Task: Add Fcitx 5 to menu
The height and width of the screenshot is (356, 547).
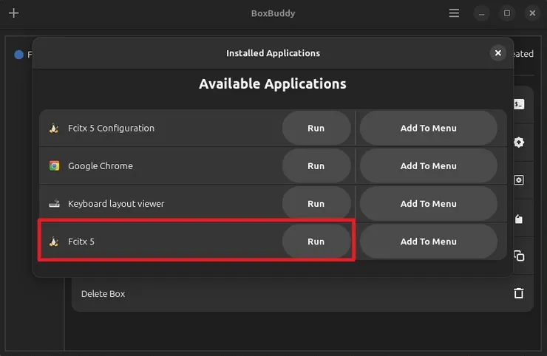Action: pos(428,242)
